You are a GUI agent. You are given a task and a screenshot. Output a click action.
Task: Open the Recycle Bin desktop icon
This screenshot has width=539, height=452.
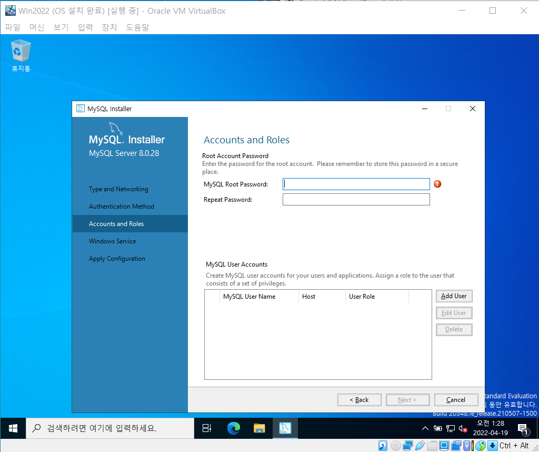[21, 56]
